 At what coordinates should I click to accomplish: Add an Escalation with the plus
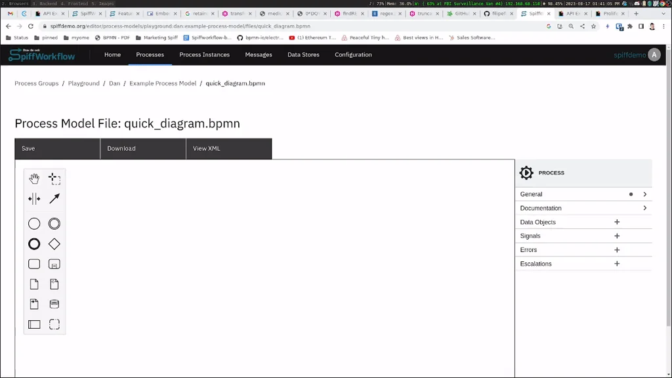[x=616, y=263]
